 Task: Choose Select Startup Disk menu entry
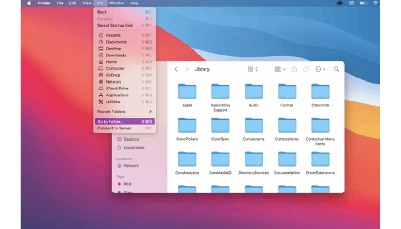(124, 25)
